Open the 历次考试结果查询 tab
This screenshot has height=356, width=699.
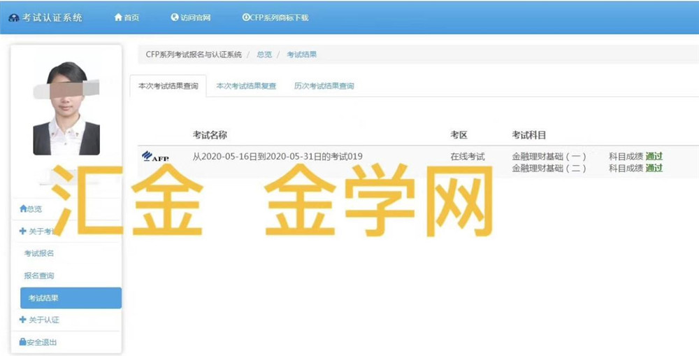click(x=324, y=86)
